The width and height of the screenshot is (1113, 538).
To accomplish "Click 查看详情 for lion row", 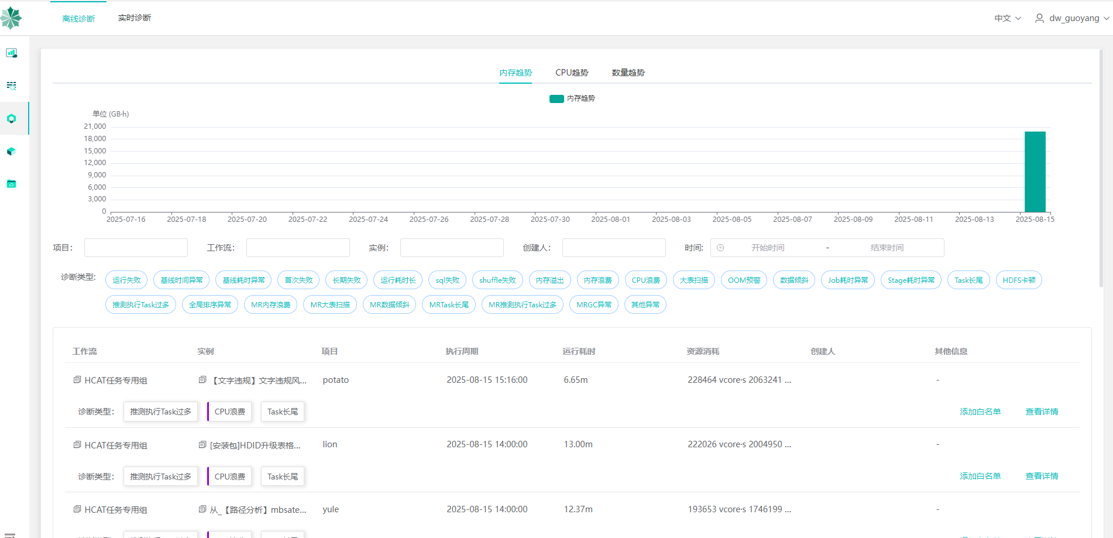I will pyautogui.click(x=1042, y=476).
